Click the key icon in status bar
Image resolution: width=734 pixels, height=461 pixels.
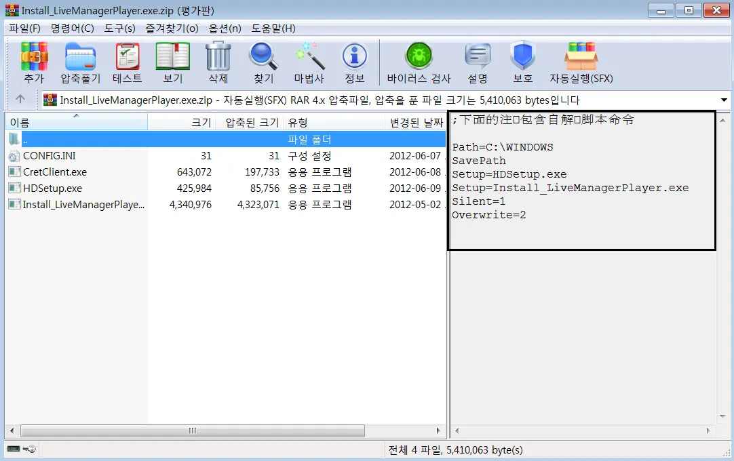pyautogui.click(x=29, y=449)
